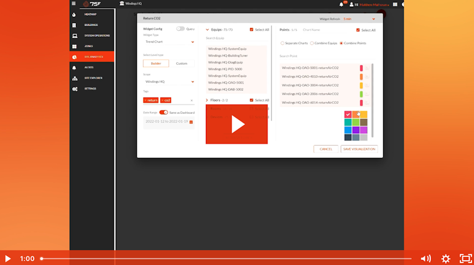Remove the co2 tag with its x
Image resolution: width=474 pixels, height=265 pixels.
[162, 100]
